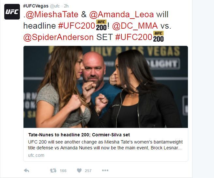
Task: Retweet using the retweet arrows icon
Action: pyautogui.click(x=53, y=171)
